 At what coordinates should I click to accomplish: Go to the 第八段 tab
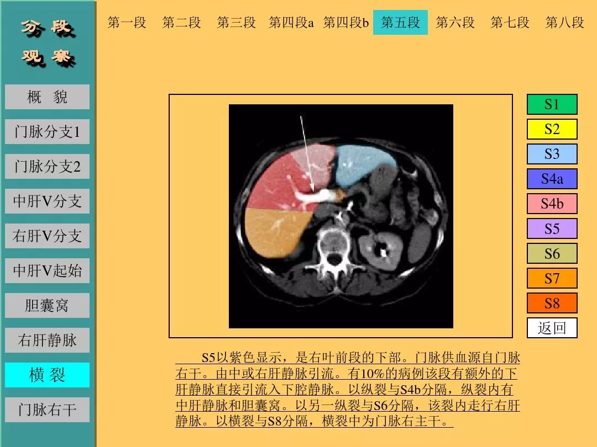[x=564, y=23]
